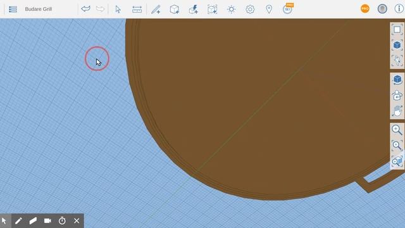
Task: Toggle the webcam camera recording icon
Action: click(x=47, y=221)
